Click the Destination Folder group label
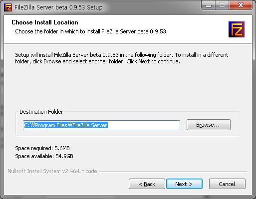 tap(41, 112)
